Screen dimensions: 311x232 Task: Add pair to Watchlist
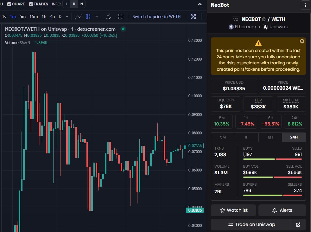click(233, 210)
